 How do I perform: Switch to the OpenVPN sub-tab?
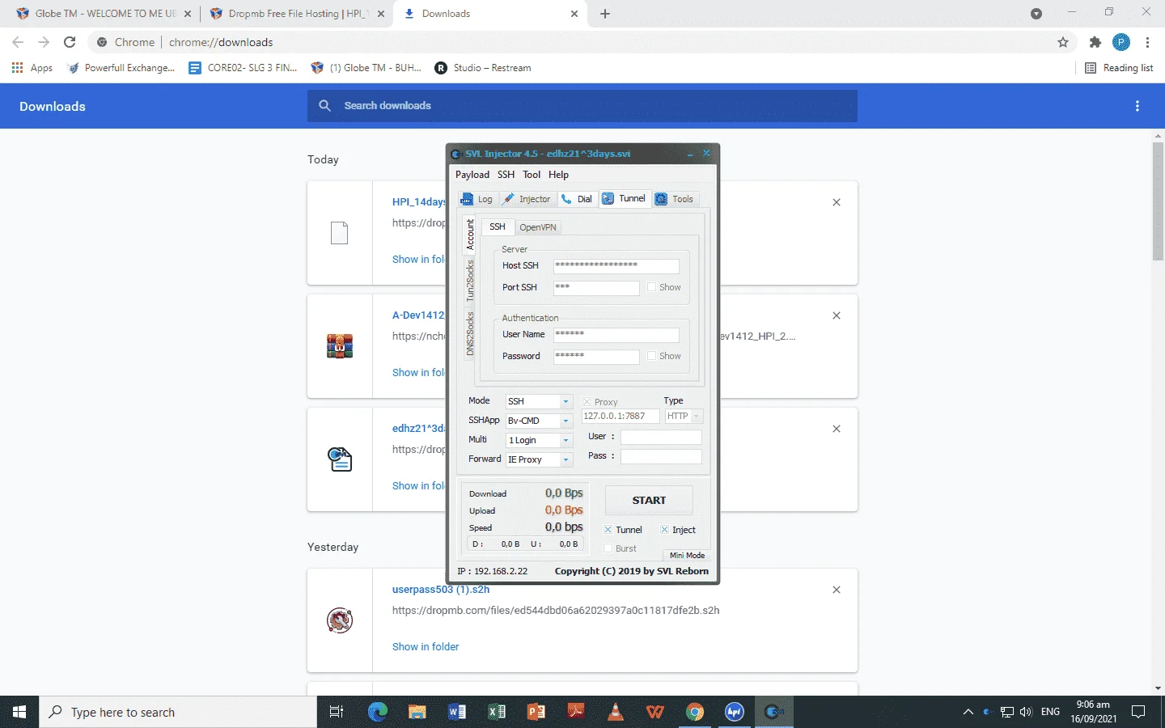(x=538, y=227)
